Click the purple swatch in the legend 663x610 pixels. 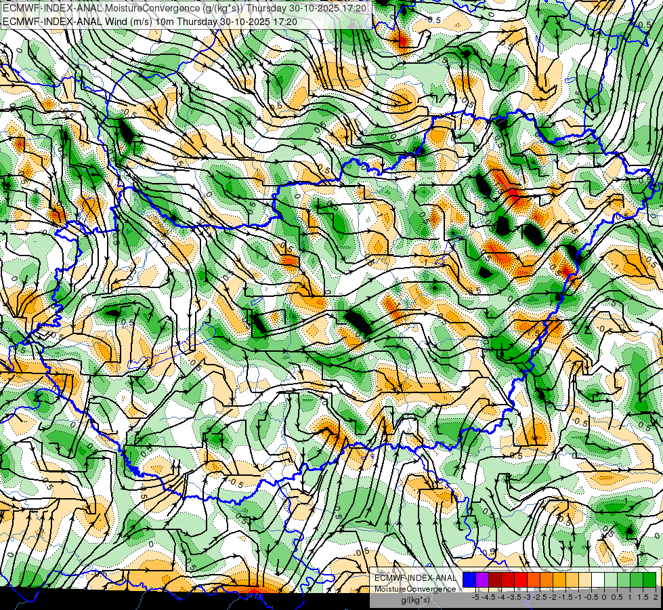[482, 579]
